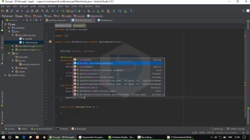This screenshot has height=140, width=250.
Task: Collapse the layout folder node
Action: pyautogui.click(x=13, y=61)
